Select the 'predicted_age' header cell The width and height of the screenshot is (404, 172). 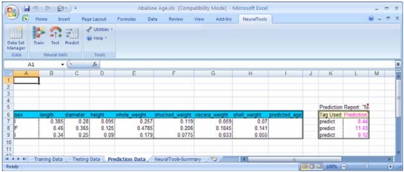coord(286,115)
